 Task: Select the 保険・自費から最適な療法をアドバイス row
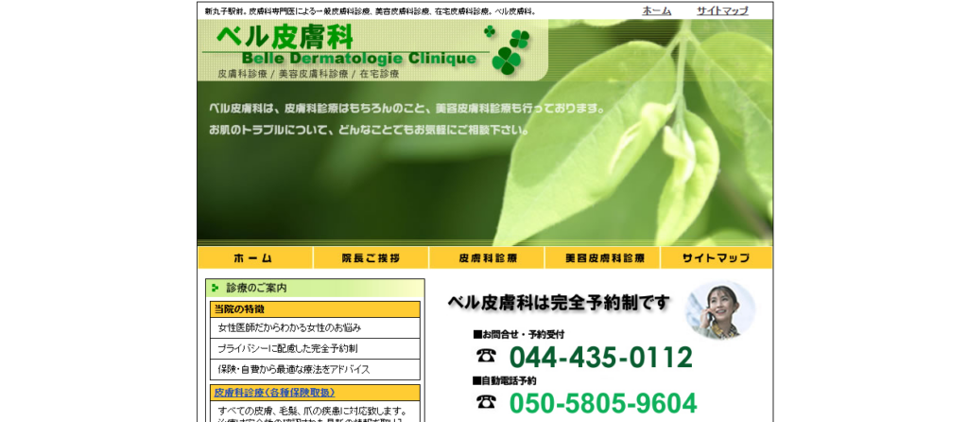click(x=315, y=369)
